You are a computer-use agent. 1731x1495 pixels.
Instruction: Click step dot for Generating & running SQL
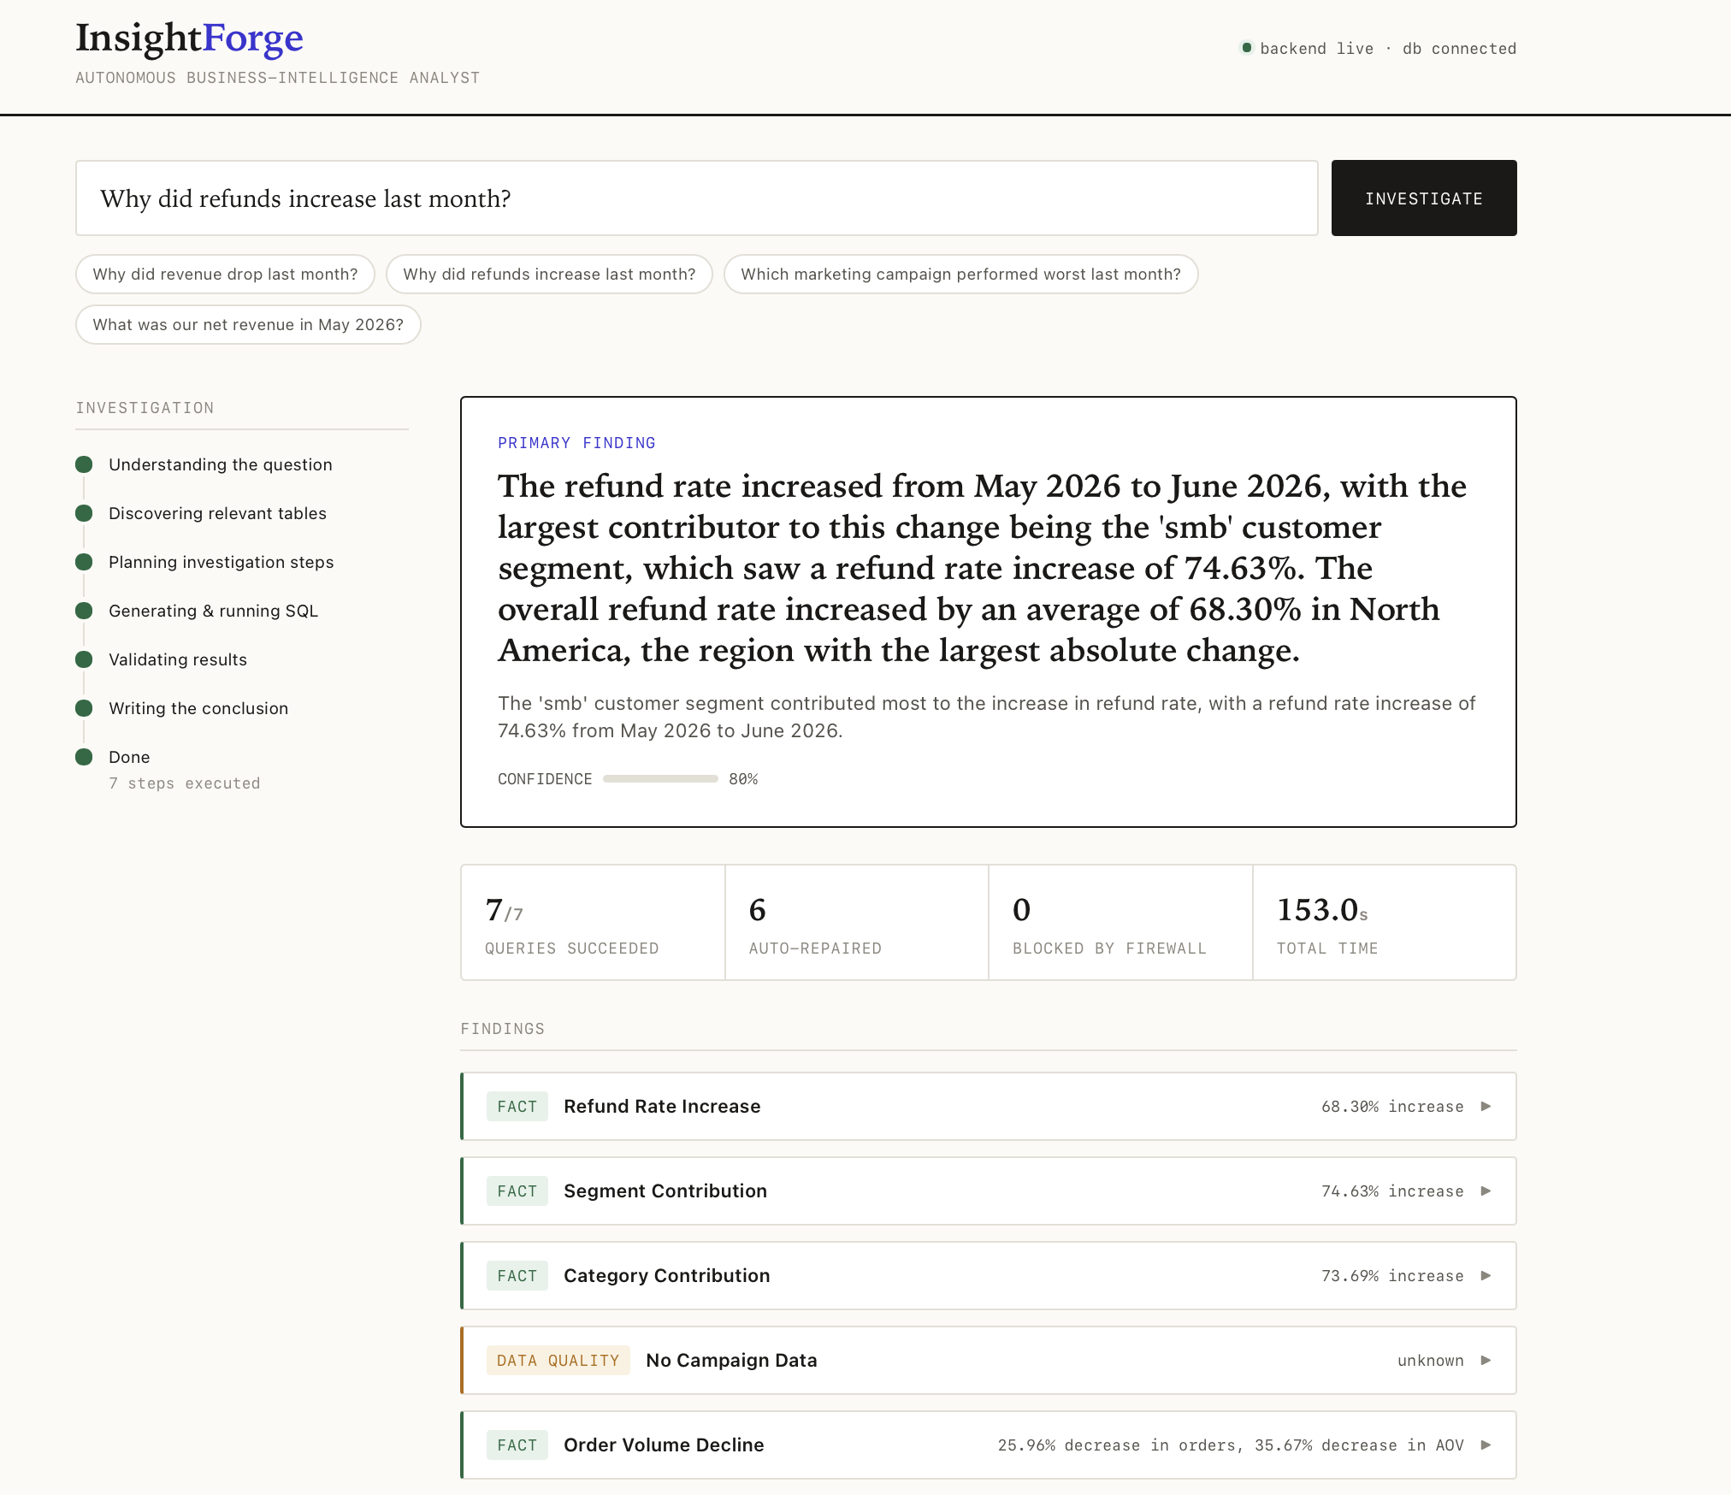point(84,611)
